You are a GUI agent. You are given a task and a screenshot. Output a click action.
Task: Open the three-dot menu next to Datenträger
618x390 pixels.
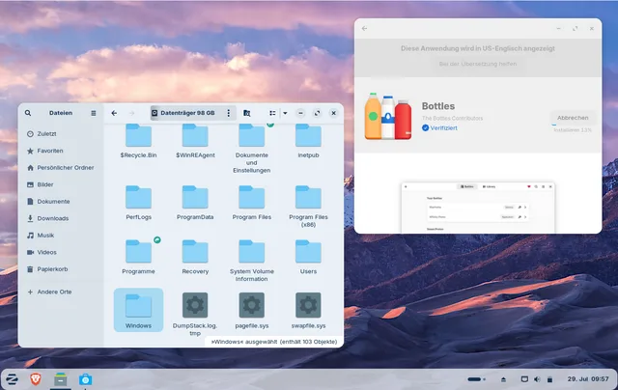(x=228, y=113)
